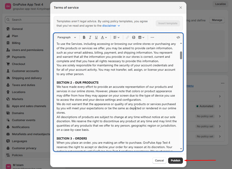
Task: Toggle bold formatting in editor toolbar
Action: (84, 37)
